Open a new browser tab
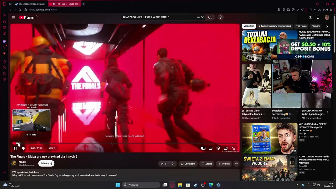This screenshot has height=189, width=336. click(x=83, y=4)
